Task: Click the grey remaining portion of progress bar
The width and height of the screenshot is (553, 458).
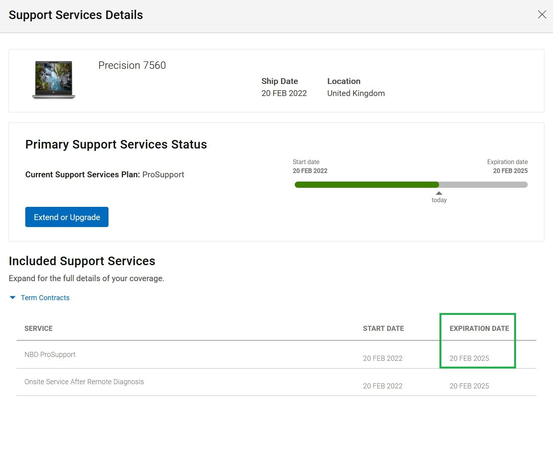Action: click(483, 185)
